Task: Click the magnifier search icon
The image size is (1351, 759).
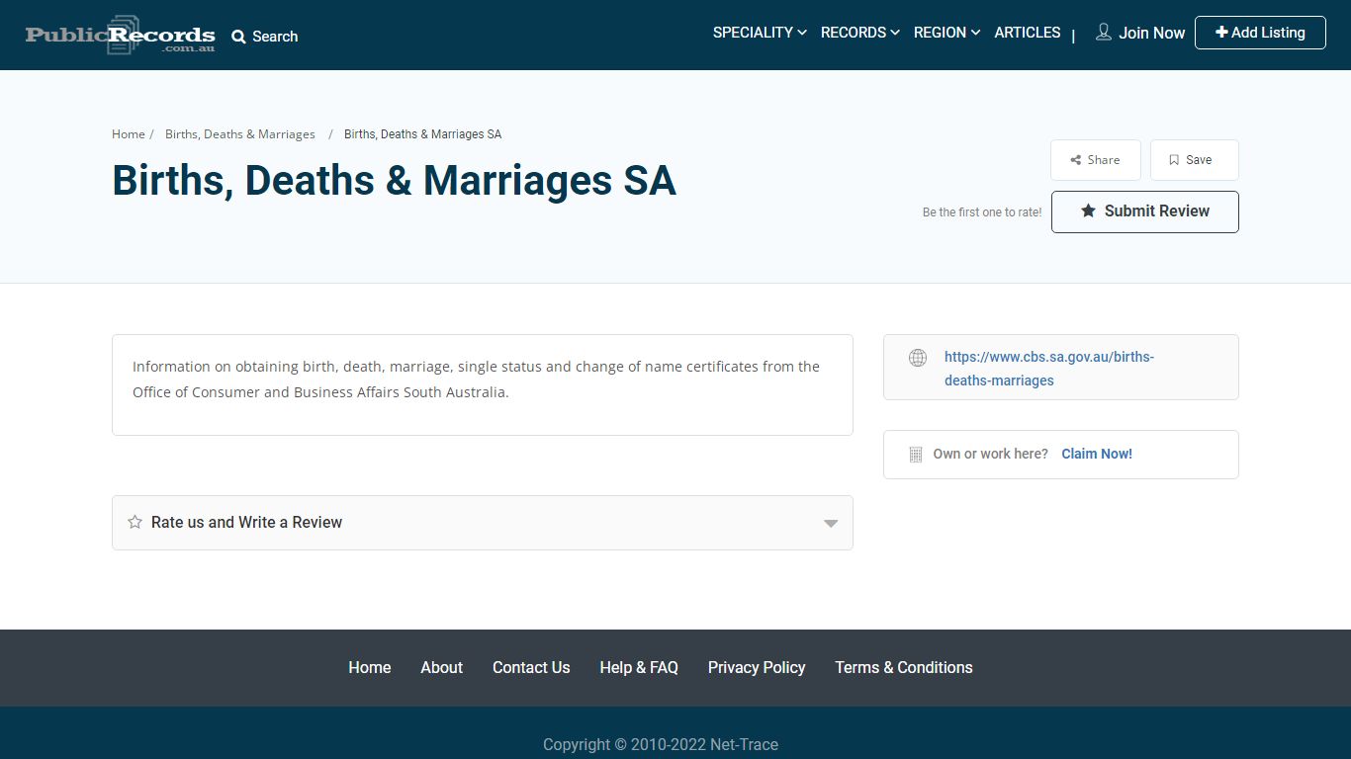Action: pyautogui.click(x=238, y=37)
